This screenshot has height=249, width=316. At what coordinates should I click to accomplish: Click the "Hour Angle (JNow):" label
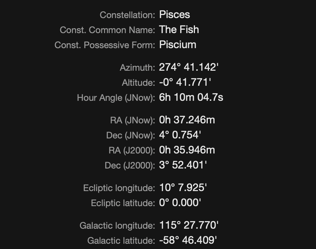pos(116,98)
